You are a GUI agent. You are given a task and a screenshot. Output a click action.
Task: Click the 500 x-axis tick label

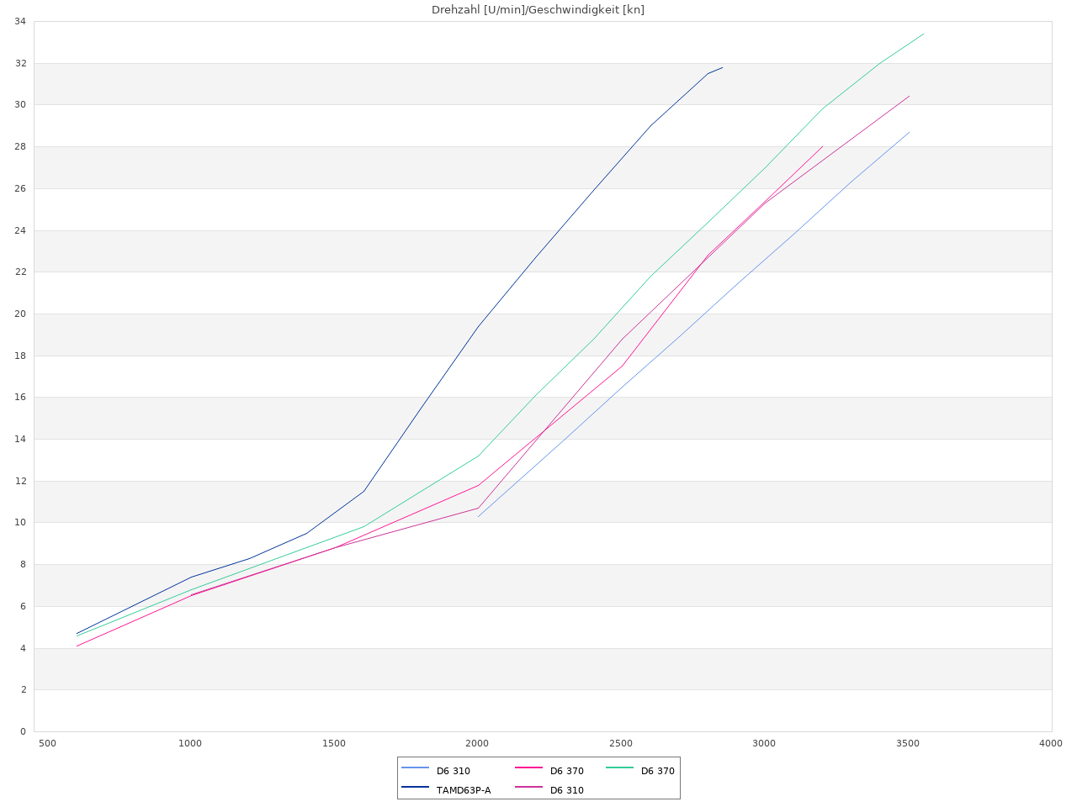click(47, 744)
